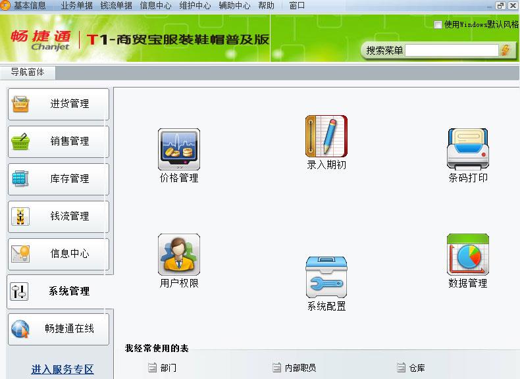The width and height of the screenshot is (520, 379).
Task: Select 进货管理 in the sidebar
Action: click(59, 104)
